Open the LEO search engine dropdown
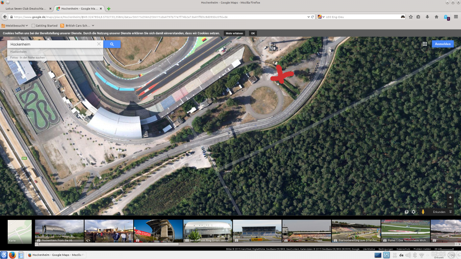The width and height of the screenshot is (461, 259). pyautogui.click(x=320, y=17)
